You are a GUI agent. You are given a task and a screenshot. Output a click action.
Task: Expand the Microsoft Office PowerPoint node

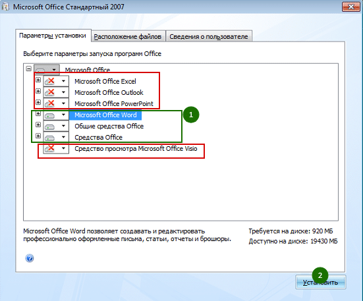click(x=38, y=102)
